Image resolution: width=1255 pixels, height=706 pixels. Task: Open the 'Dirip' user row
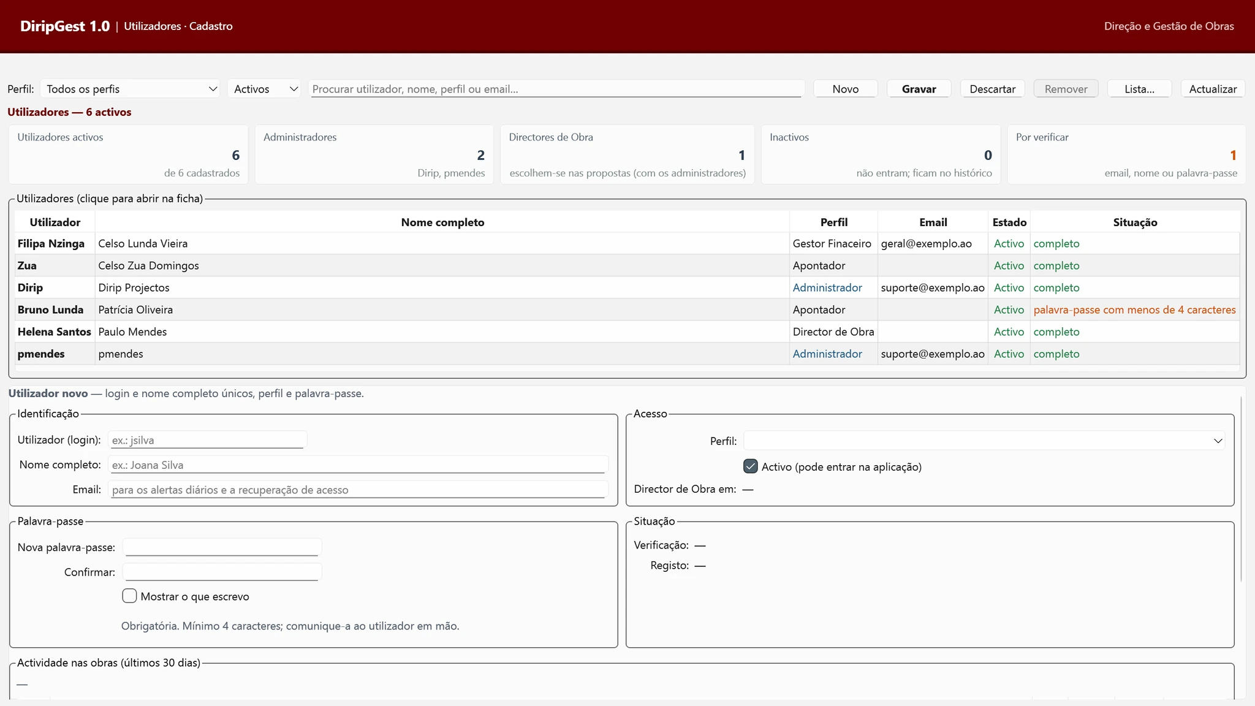(627, 287)
